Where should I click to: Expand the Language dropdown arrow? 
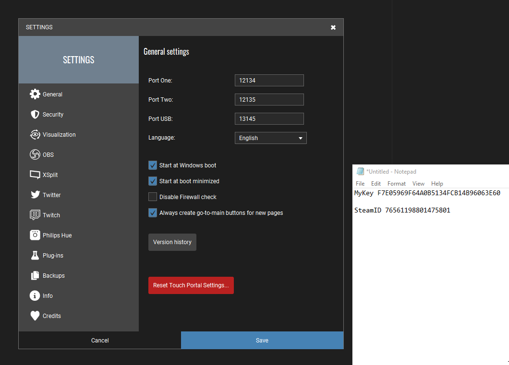pos(301,138)
